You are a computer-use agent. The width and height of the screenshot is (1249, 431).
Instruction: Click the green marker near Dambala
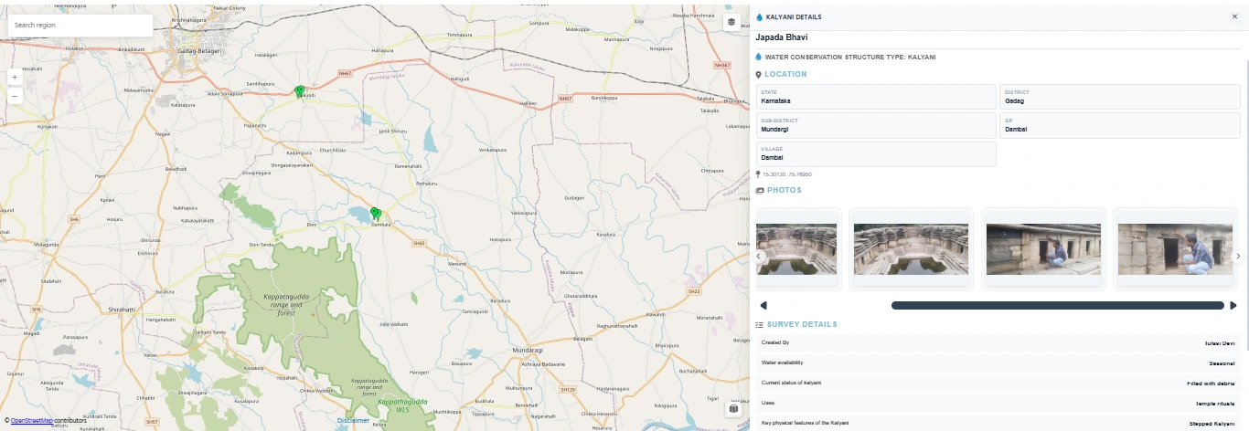(375, 214)
